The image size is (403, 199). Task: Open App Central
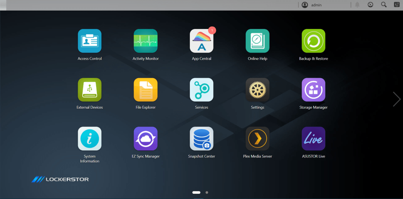(x=201, y=41)
